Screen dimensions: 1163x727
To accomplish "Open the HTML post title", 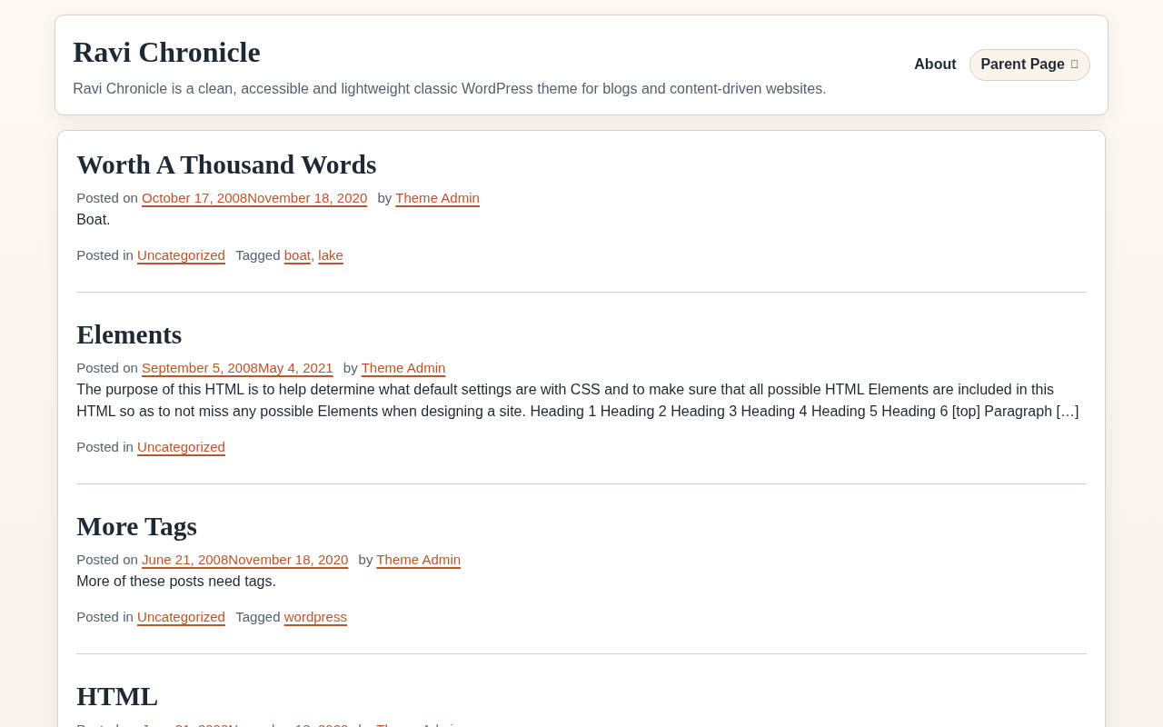I will [x=117, y=696].
